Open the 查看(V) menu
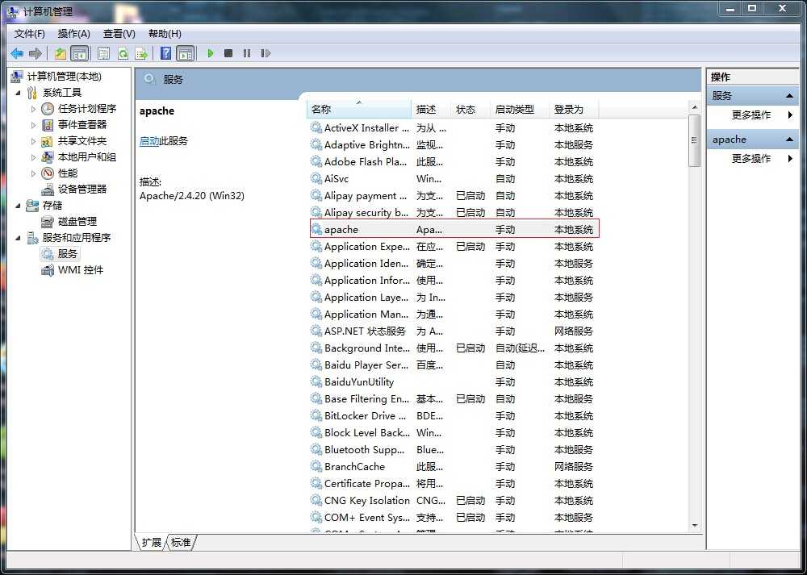This screenshot has height=575, width=807. 119,33
